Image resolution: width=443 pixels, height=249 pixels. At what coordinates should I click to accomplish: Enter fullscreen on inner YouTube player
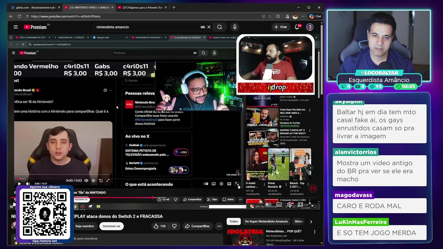tap(237, 184)
